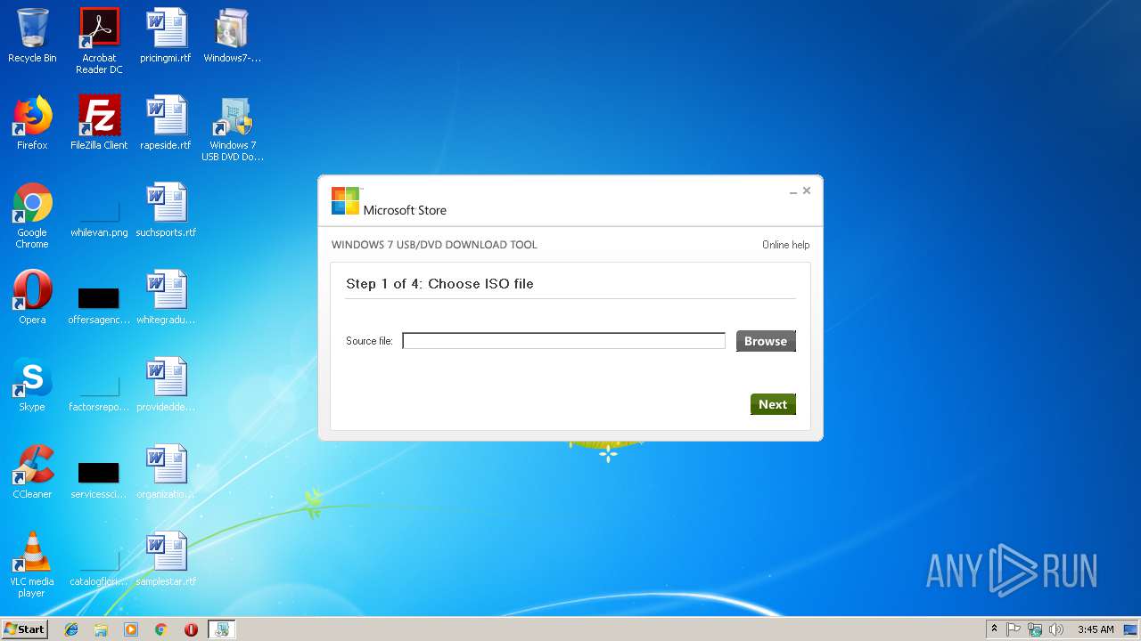Select the pricingmi.rtf document icon
The width and height of the screenshot is (1141, 641).
[166, 36]
